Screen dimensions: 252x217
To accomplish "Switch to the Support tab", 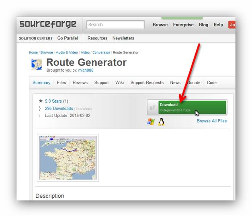I will (x=101, y=83).
